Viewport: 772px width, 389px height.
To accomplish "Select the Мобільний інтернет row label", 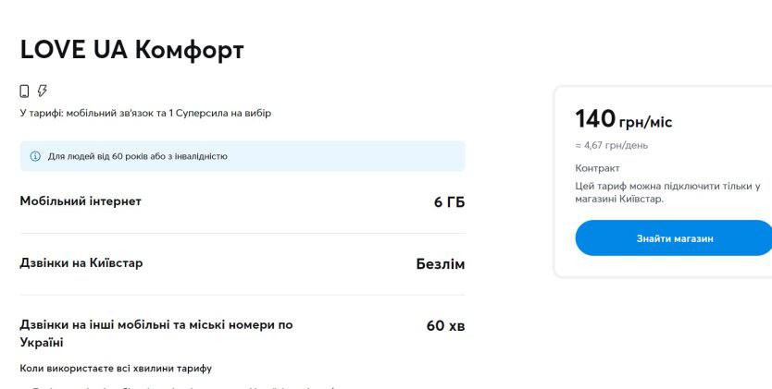I will tap(81, 201).
